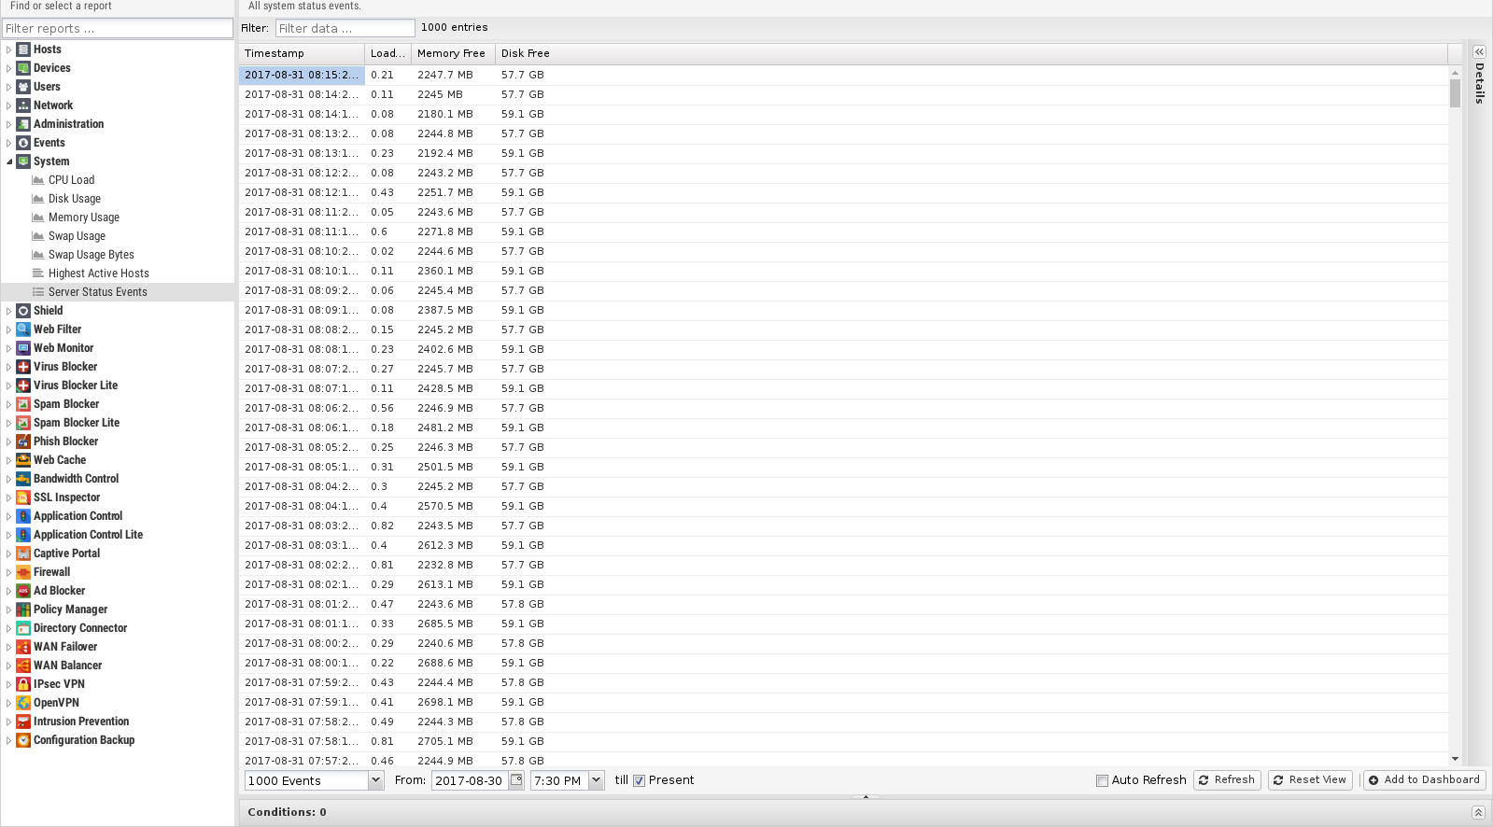Click the IPsec VPN lock icon
1493x827 pixels.
[x=23, y=684]
